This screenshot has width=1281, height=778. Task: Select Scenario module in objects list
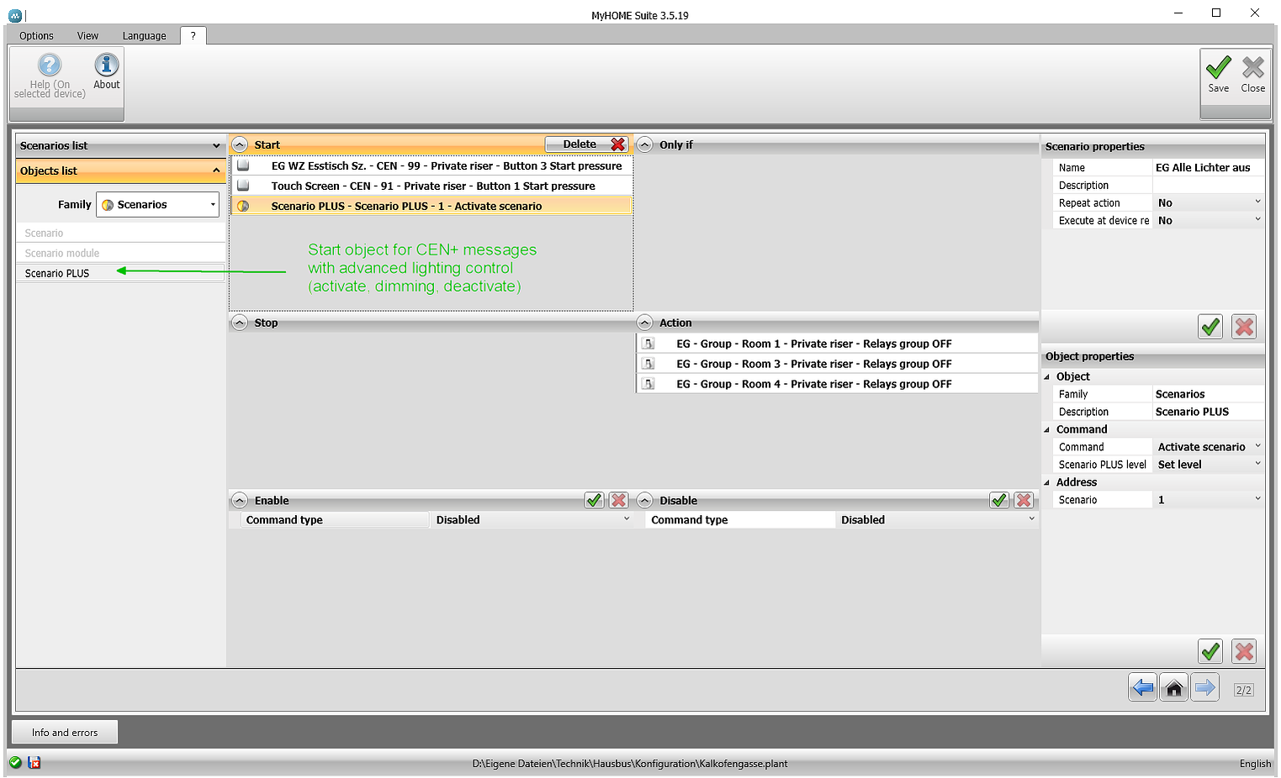pos(120,253)
